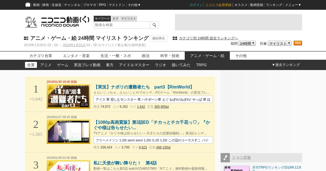The height and width of the screenshot is (171, 326).
Task: Click the ログイン link
Action: click(196, 5)
